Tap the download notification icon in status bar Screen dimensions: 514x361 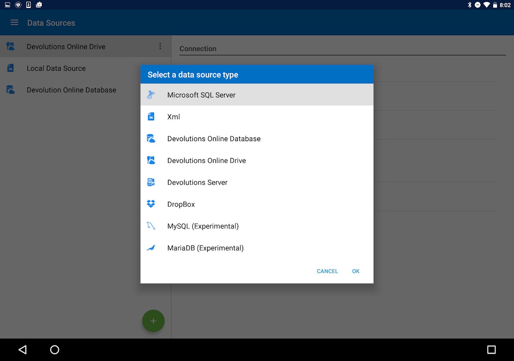(29, 5)
